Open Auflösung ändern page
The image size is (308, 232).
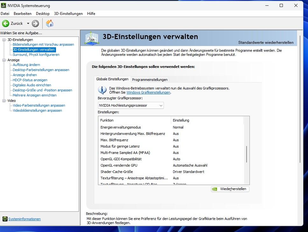[x=26, y=65]
